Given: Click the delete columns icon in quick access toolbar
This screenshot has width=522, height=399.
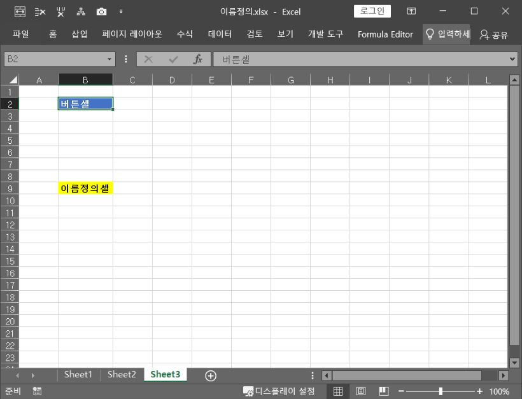Looking at the screenshot, I should (x=60, y=12).
